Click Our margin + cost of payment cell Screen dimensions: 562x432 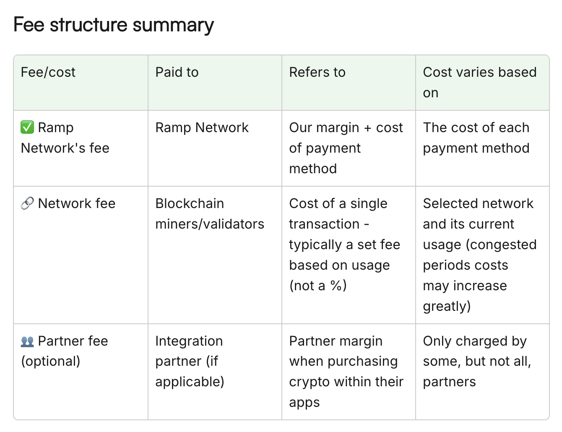pos(346,148)
